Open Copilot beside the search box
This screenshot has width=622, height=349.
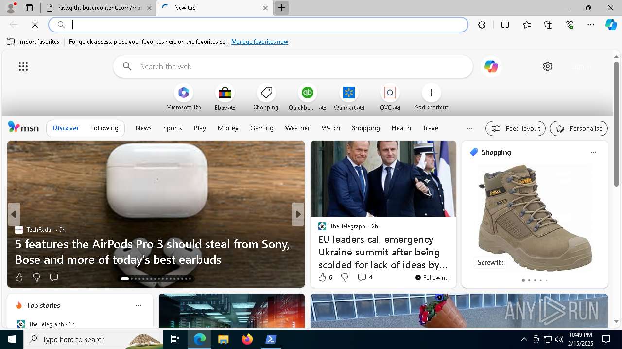tap(491, 66)
